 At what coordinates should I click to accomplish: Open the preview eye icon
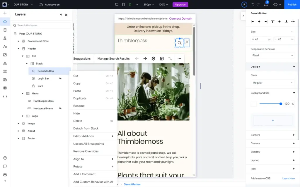click(275, 5)
